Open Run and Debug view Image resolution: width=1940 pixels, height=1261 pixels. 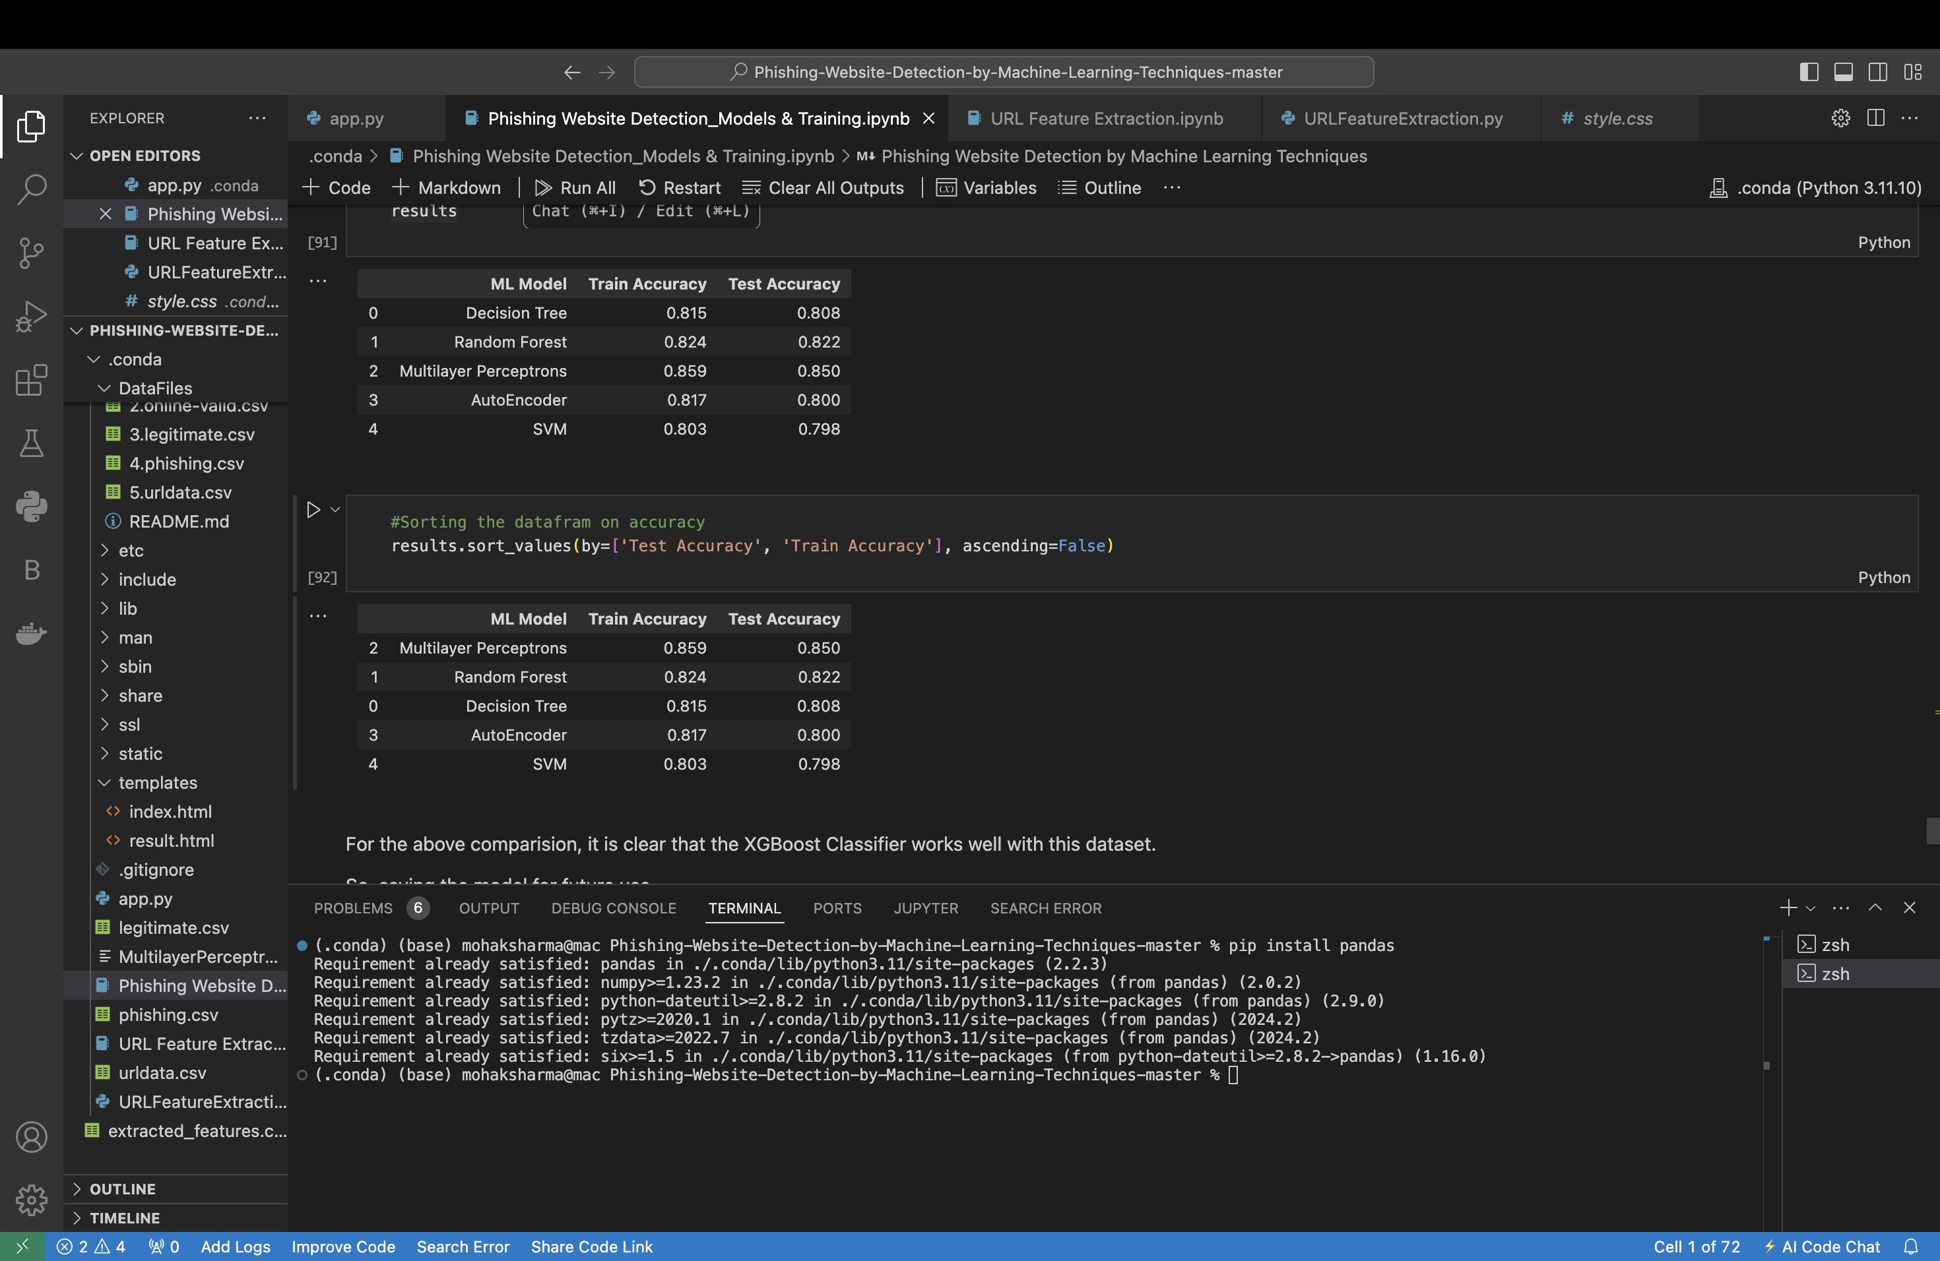coord(31,316)
